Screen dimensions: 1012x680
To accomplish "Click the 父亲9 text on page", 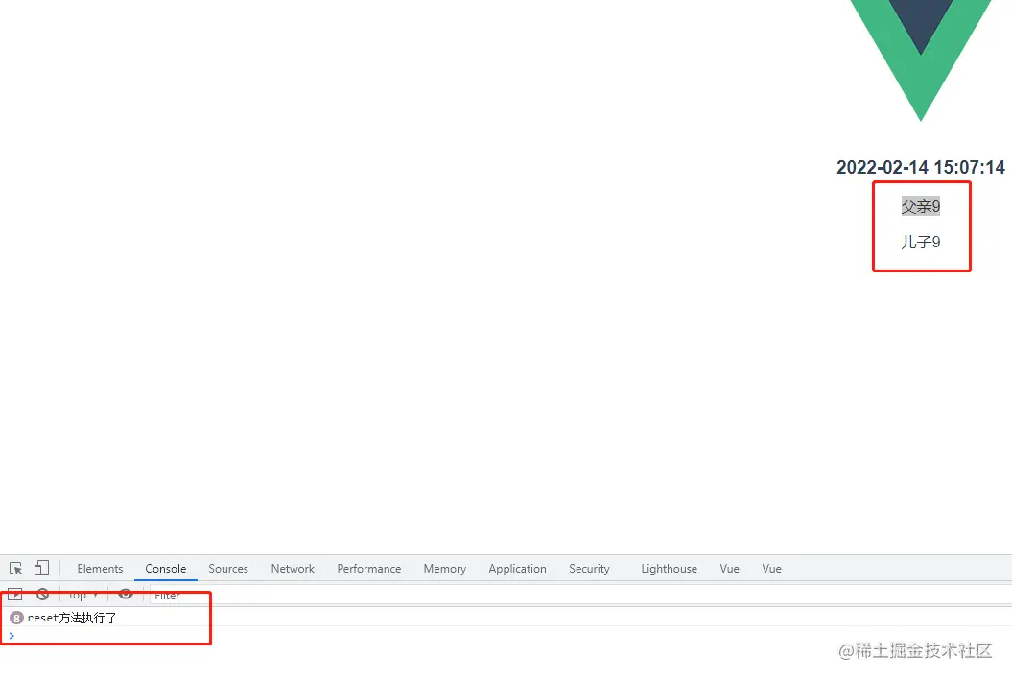I will [x=921, y=206].
